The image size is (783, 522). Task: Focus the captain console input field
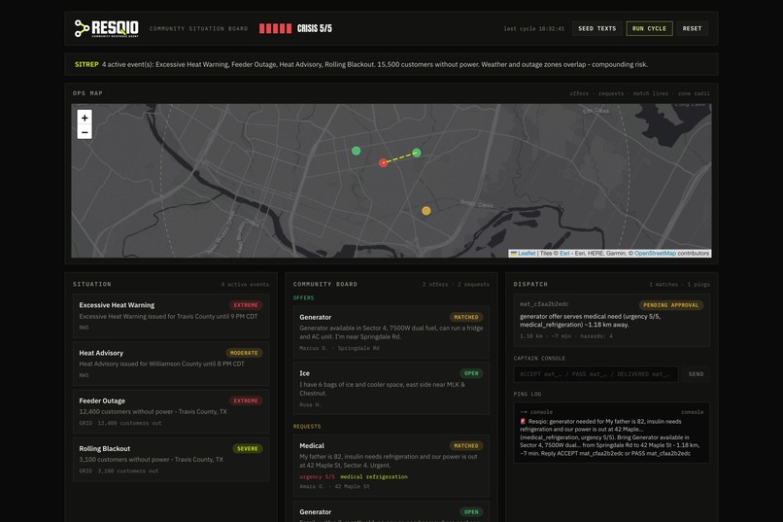coord(596,374)
